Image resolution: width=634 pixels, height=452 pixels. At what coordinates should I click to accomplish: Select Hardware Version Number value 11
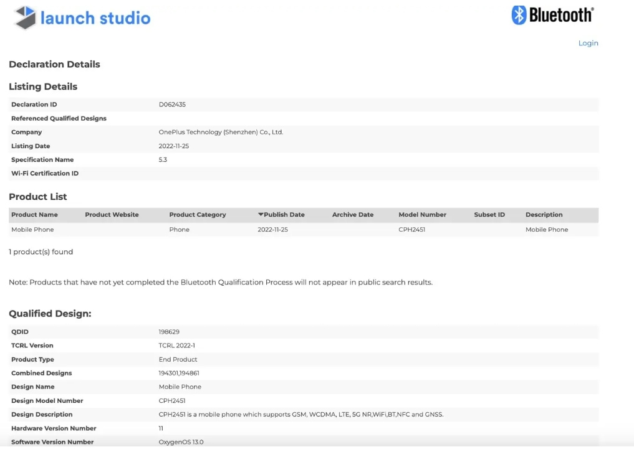coord(161,428)
